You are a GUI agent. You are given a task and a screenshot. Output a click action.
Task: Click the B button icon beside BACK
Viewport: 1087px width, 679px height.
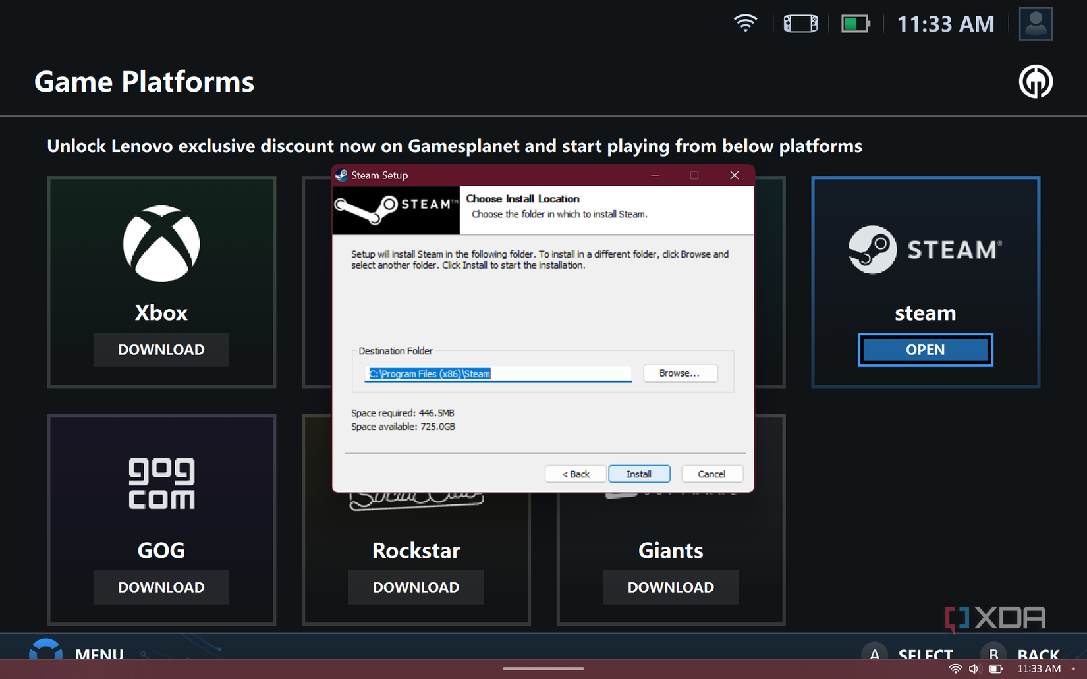click(993, 652)
